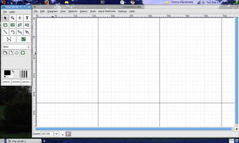Open the Objects menu
Viewport: 239px width, 143px height.
(73, 11)
